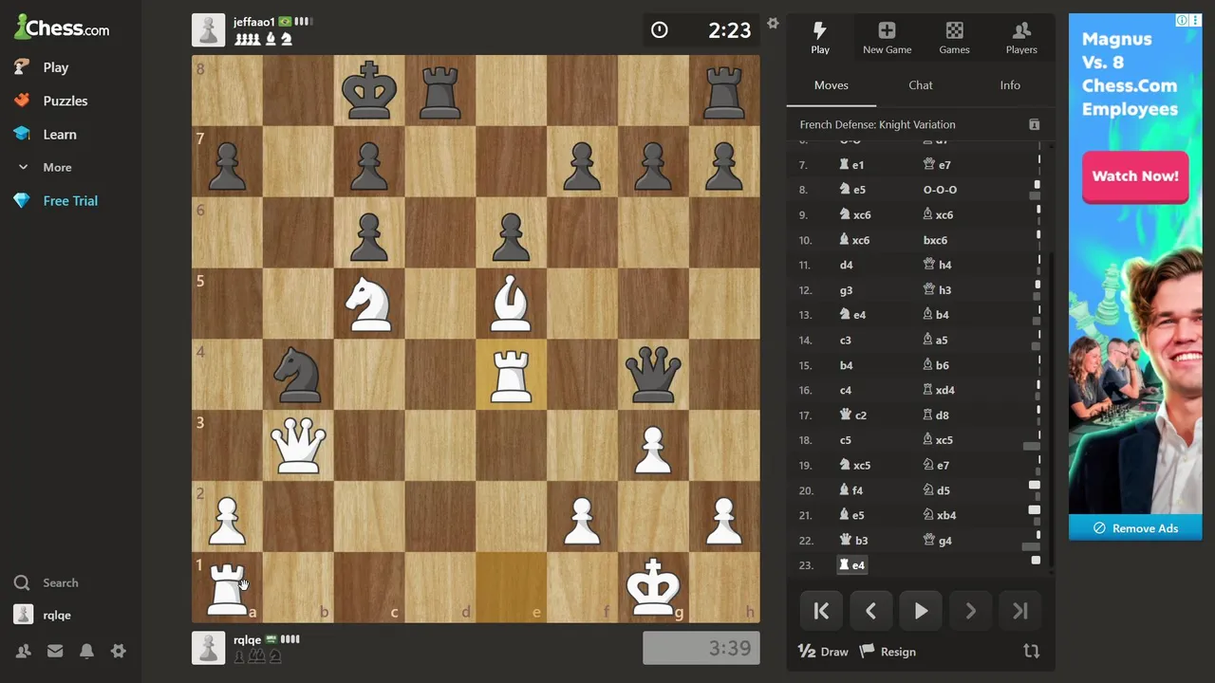Jump to the first move
This screenshot has height=683, width=1215.
tap(822, 612)
